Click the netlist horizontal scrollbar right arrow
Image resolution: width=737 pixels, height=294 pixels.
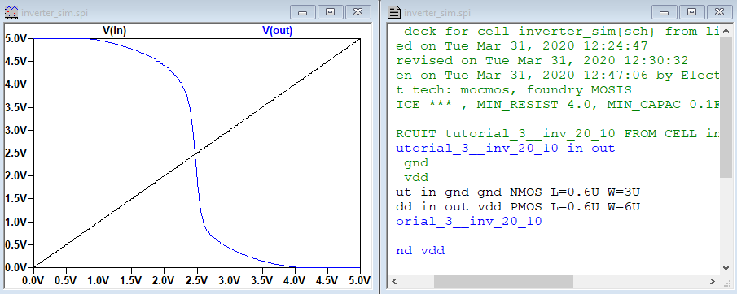point(713,281)
